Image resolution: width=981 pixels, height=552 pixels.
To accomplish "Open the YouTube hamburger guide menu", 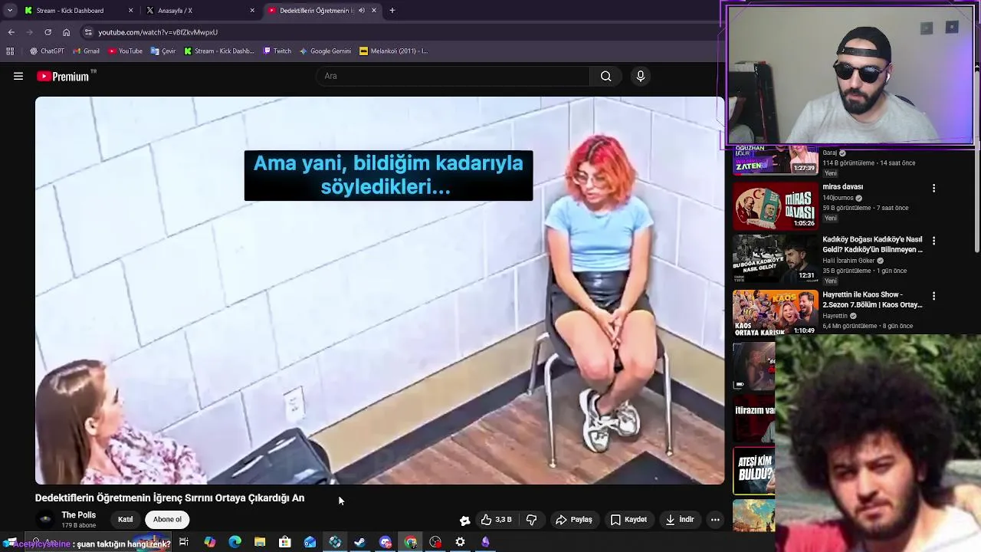I will pos(18,76).
